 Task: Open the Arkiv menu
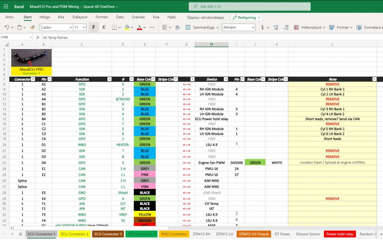[9, 17]
